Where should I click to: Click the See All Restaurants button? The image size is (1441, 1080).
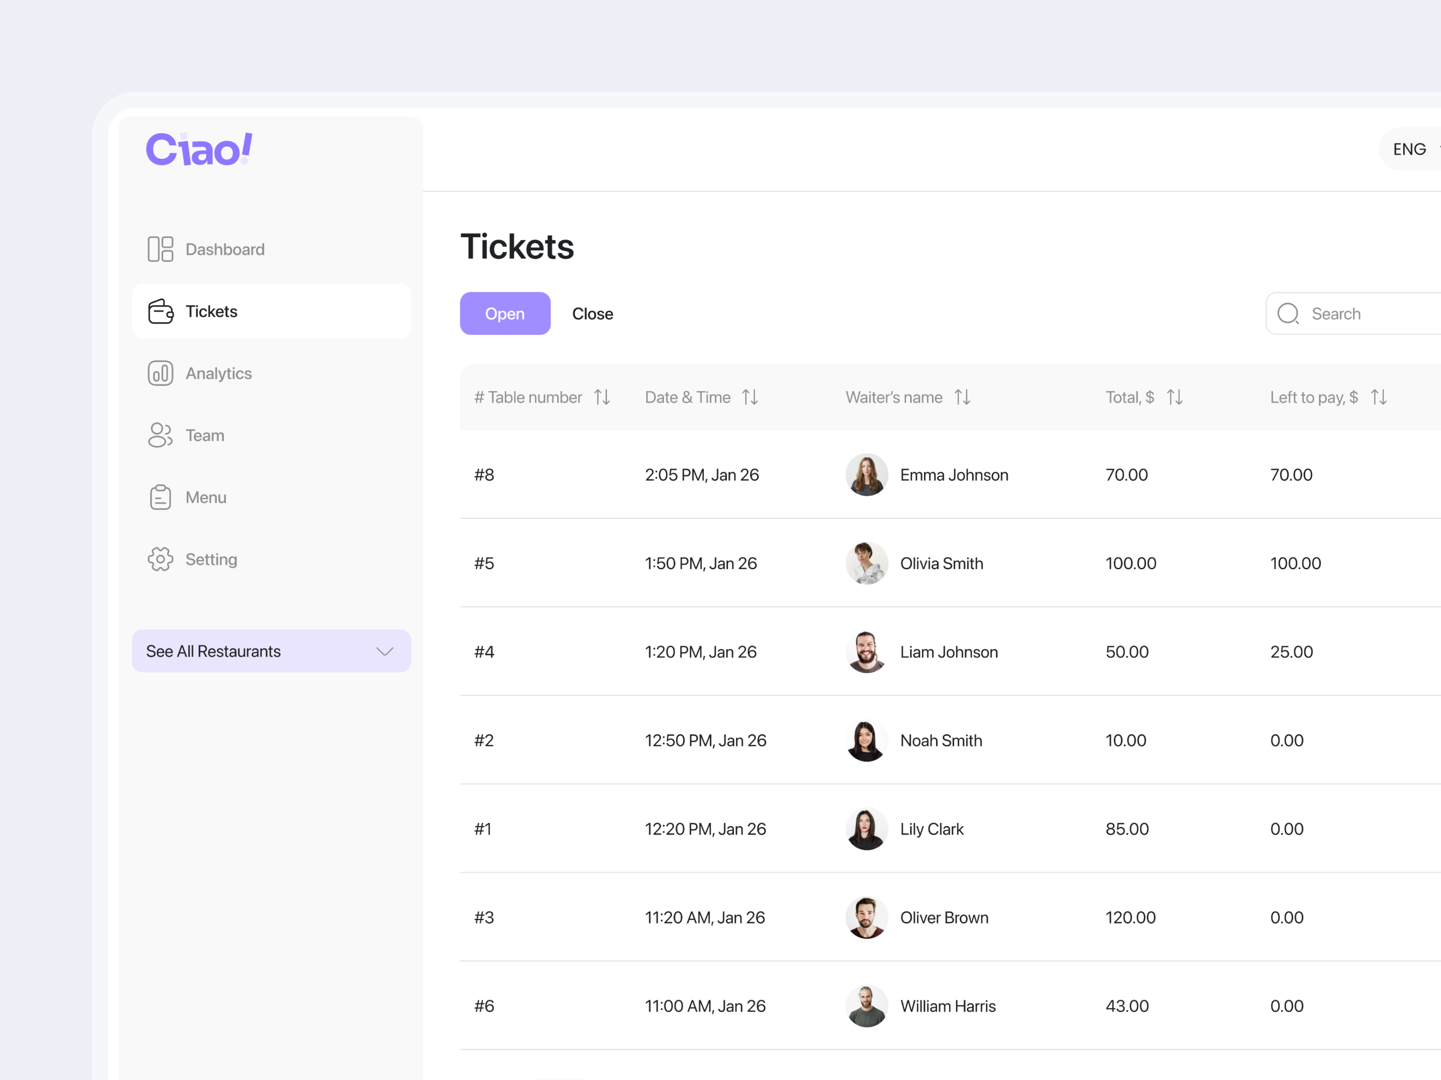click(271, 651)
